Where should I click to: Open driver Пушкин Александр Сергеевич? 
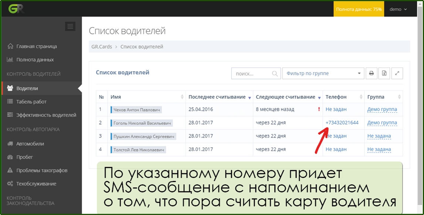pos(143,136)
